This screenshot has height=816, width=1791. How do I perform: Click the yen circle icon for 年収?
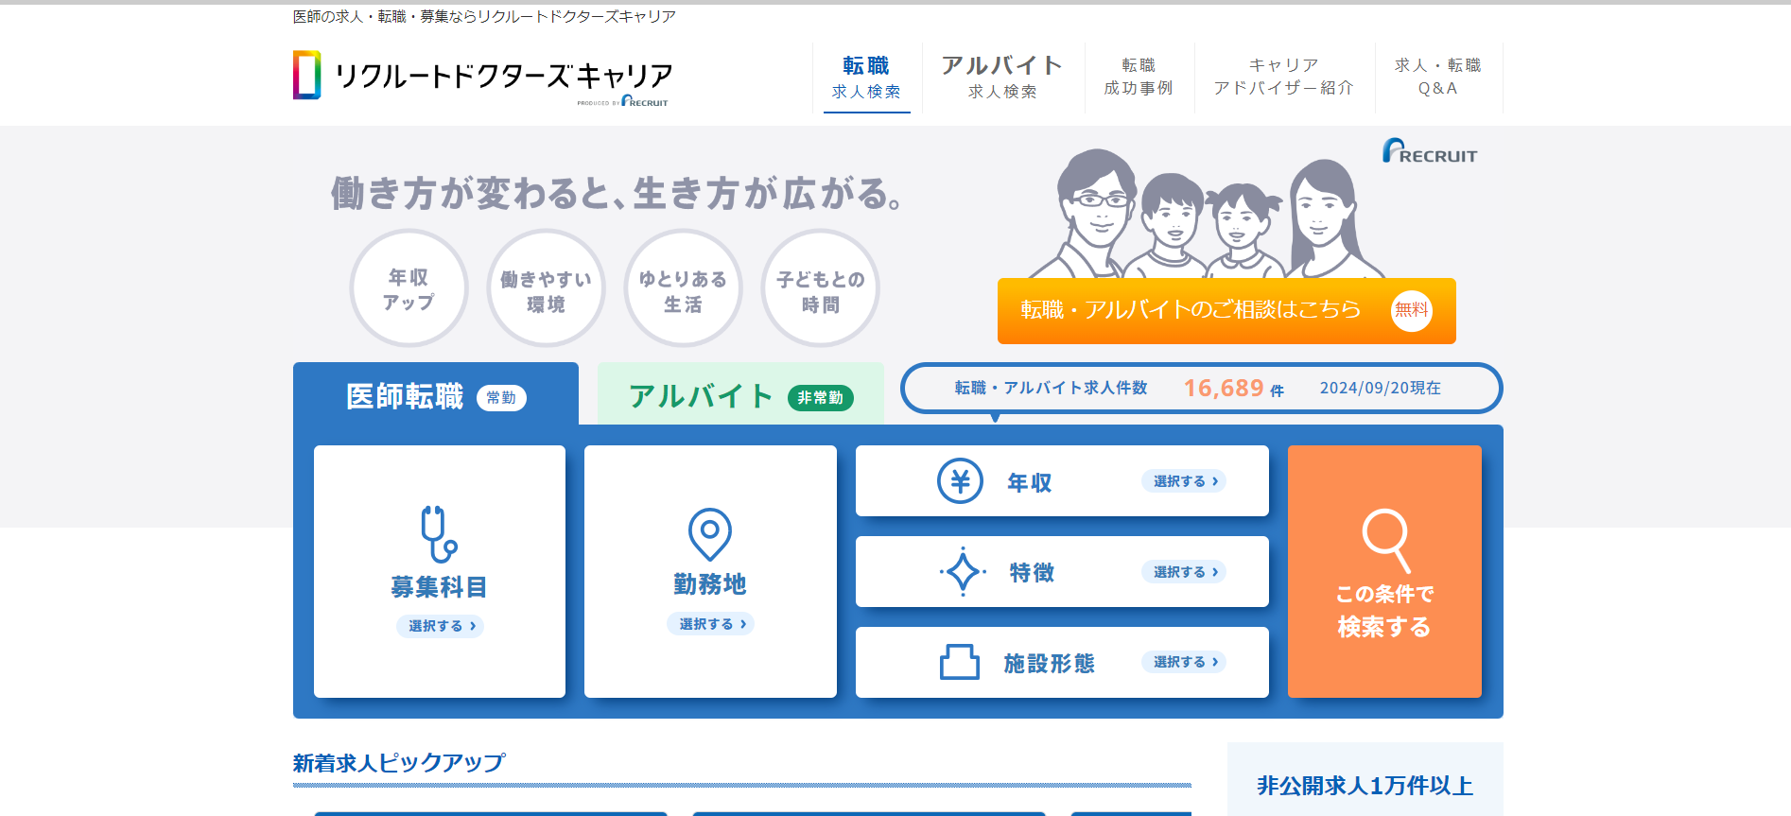coord(960,481)
